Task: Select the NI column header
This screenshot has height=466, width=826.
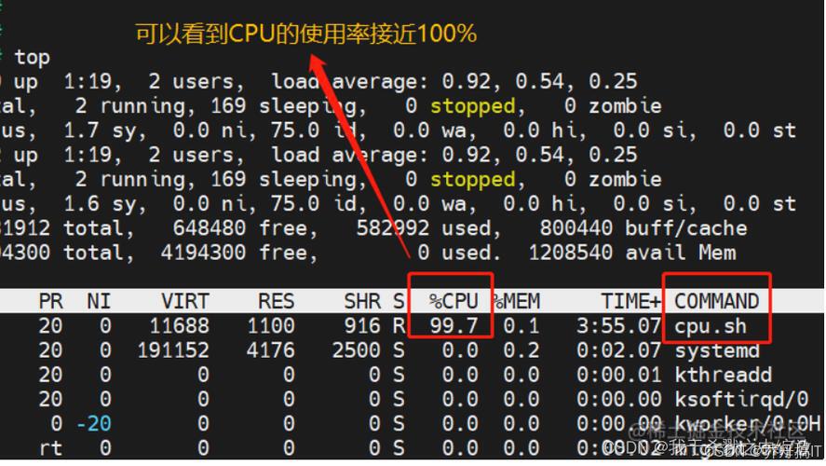Action: tap(99, 301)
